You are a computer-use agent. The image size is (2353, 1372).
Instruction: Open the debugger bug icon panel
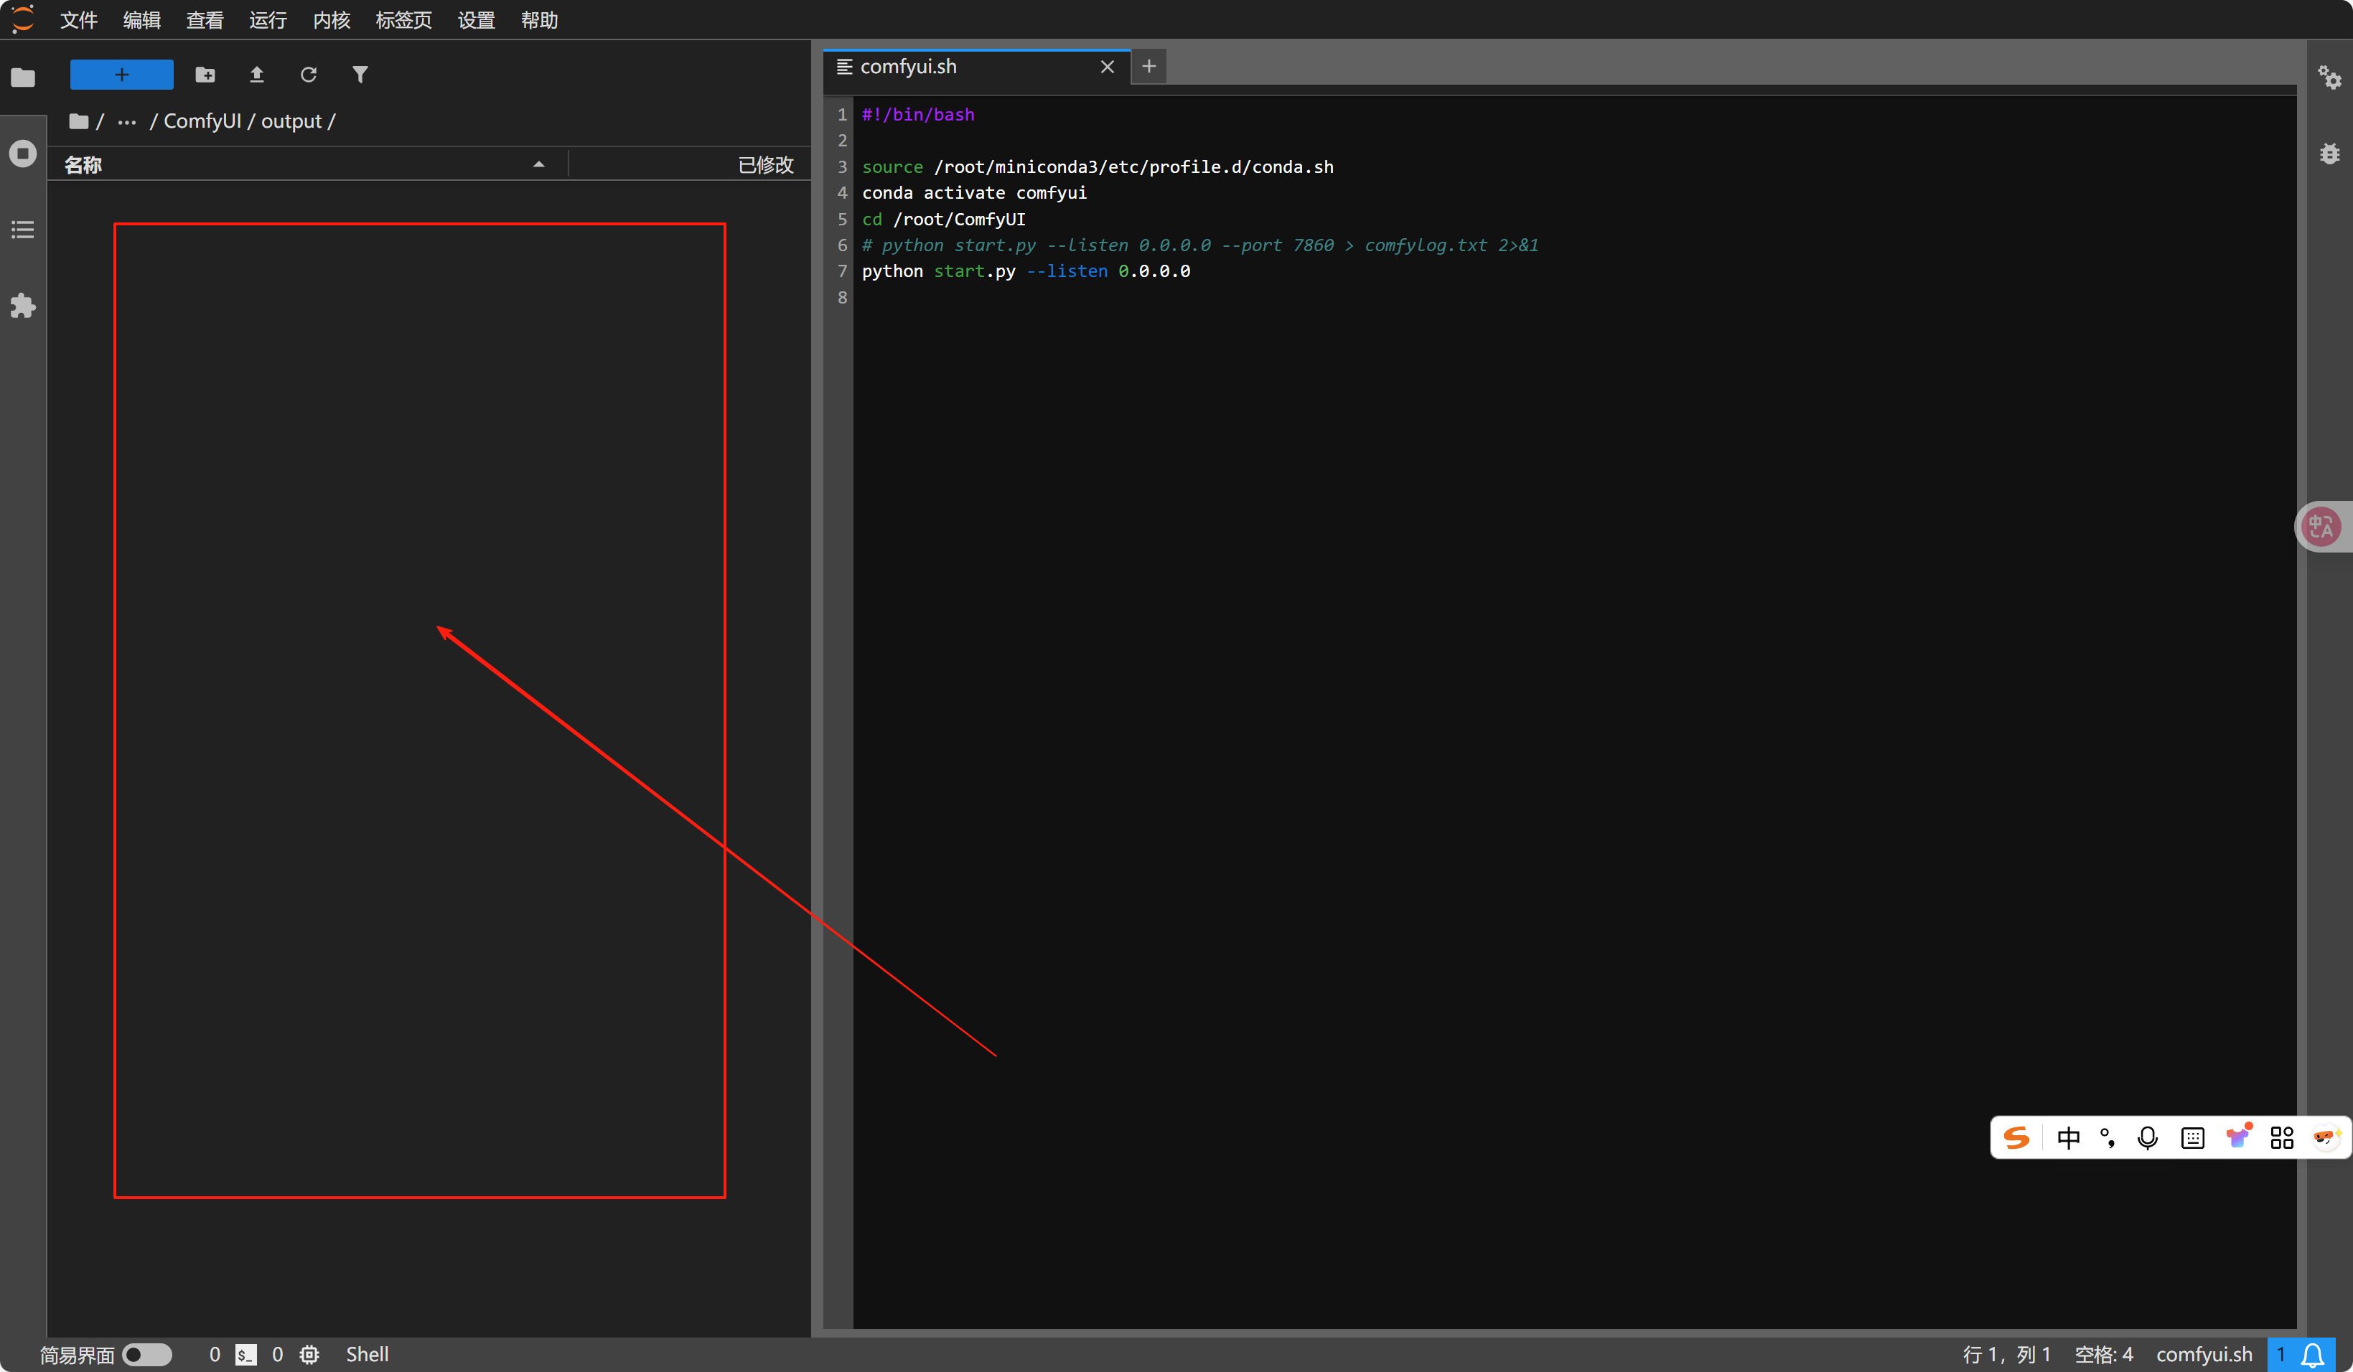2329,153
